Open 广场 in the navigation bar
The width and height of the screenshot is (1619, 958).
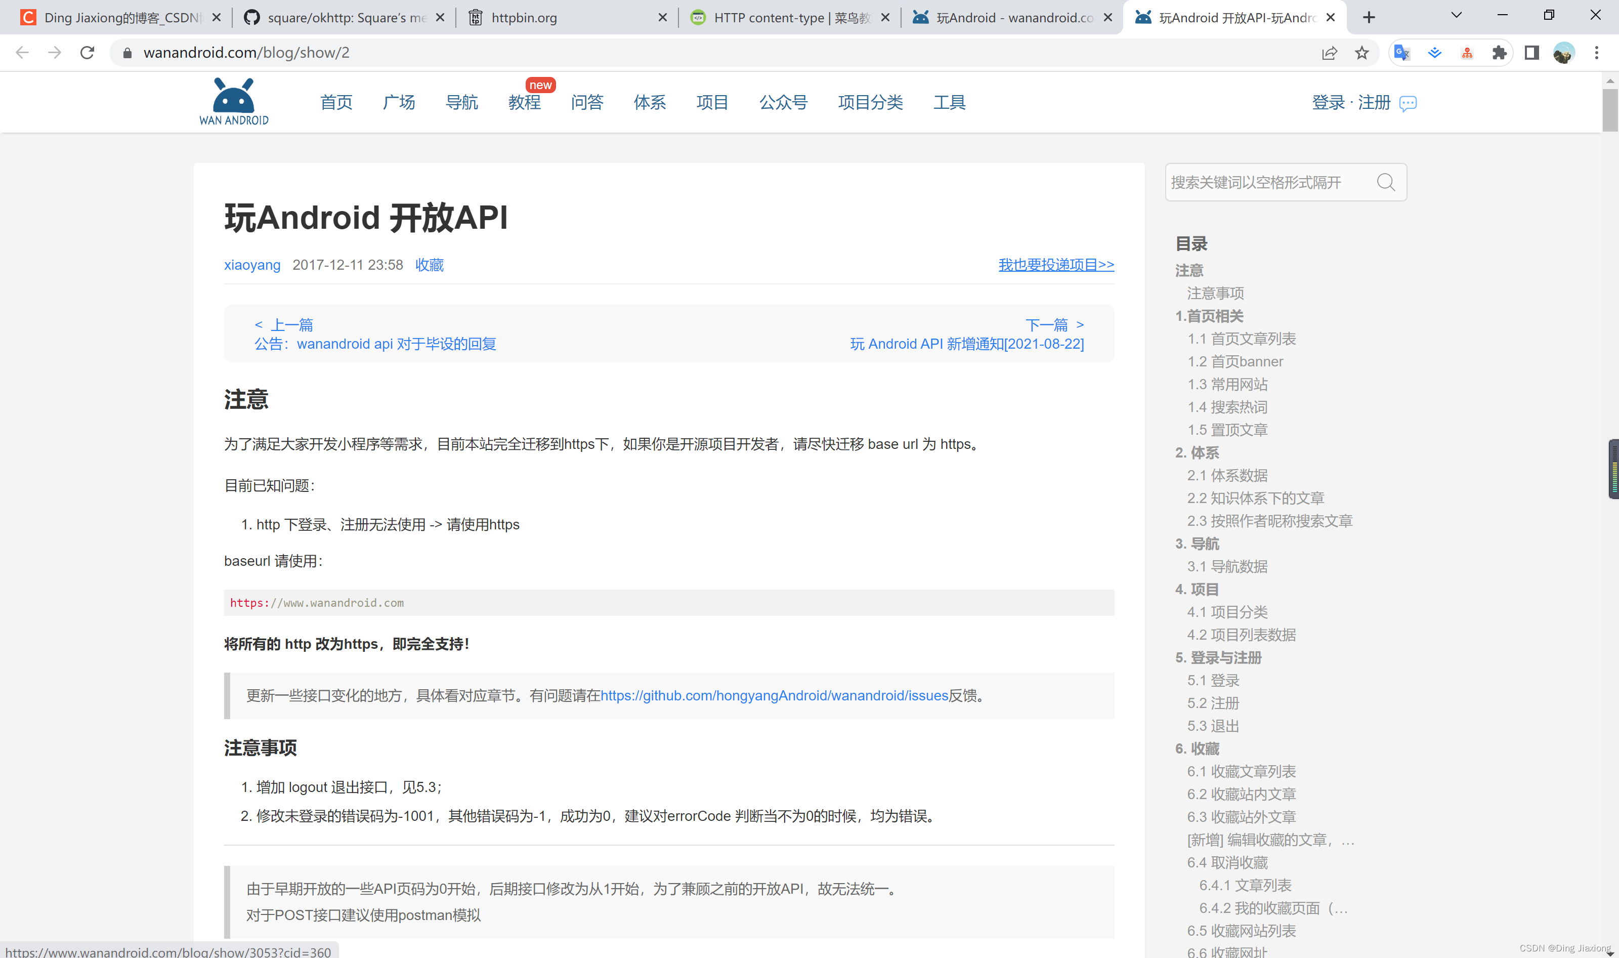(x=399, y=102)
